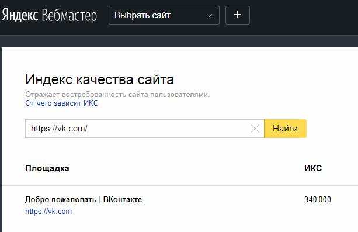Expand the Выбрать сайт dropdown
The width and height of the screenshot is (358, 232).
pyautogui.click(x=164, y=15)
